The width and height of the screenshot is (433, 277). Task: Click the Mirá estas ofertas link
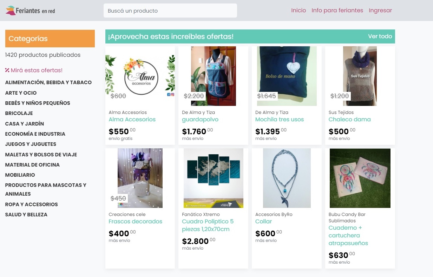(37, 70)
